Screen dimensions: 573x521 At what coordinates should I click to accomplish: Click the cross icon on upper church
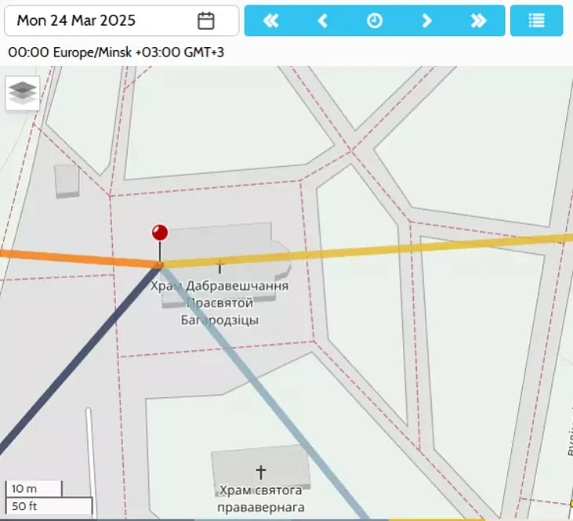pyautogui.click(x=219, y=266)
